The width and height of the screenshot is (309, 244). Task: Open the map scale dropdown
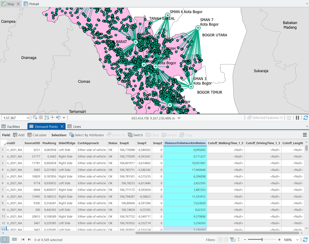pos(28,118)
